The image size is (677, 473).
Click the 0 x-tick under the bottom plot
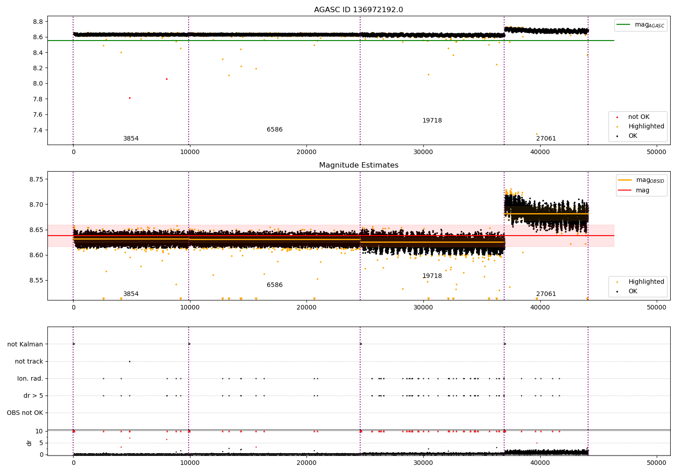73,463
